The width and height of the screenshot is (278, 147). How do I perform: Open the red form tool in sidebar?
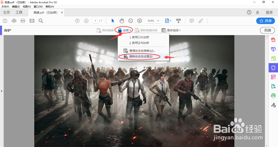click(273, 77)
